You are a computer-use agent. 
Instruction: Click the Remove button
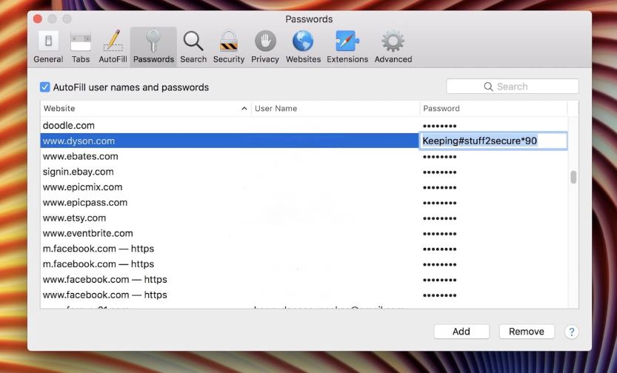pos(527,332)
